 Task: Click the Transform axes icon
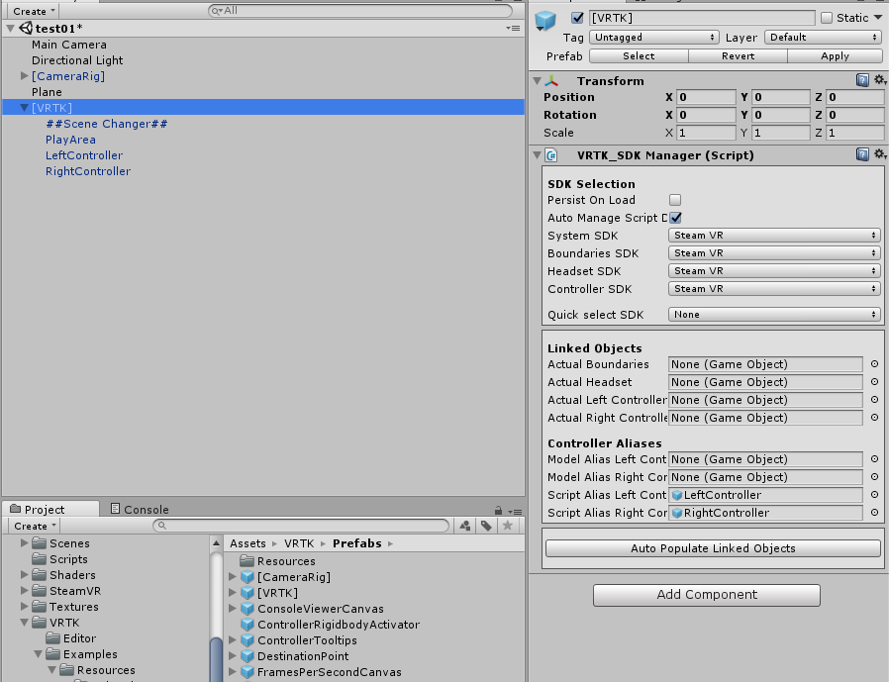(x=551, y=81)
